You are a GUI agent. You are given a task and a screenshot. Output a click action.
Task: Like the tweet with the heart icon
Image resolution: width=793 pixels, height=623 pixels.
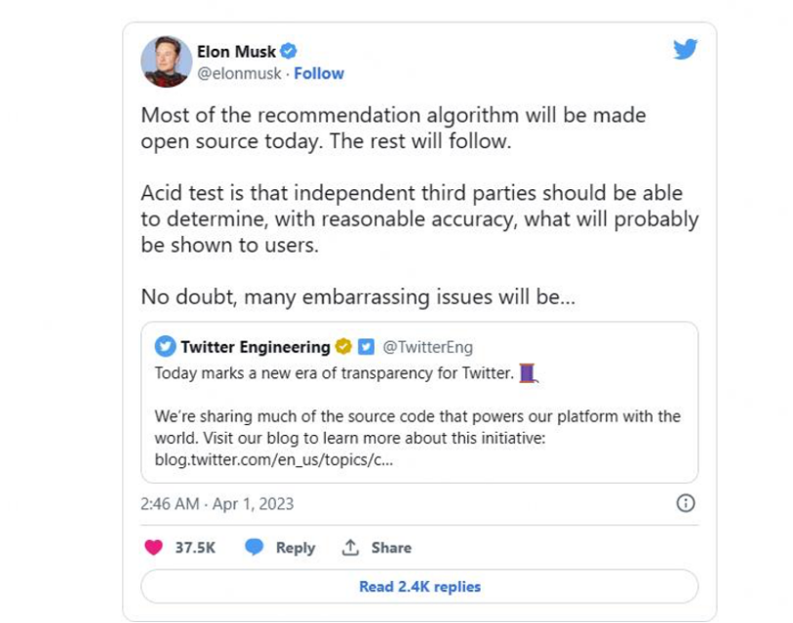153,547
